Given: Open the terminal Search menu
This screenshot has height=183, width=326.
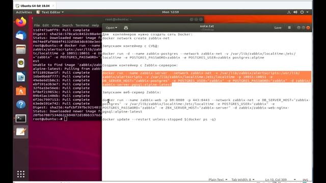Looking at the screenshot, I should [x=67, y=25].
